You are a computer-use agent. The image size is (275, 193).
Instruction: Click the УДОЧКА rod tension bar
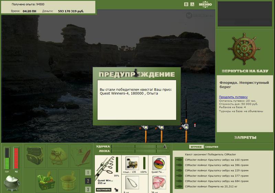pyautogui.click(x=140, y=146)
